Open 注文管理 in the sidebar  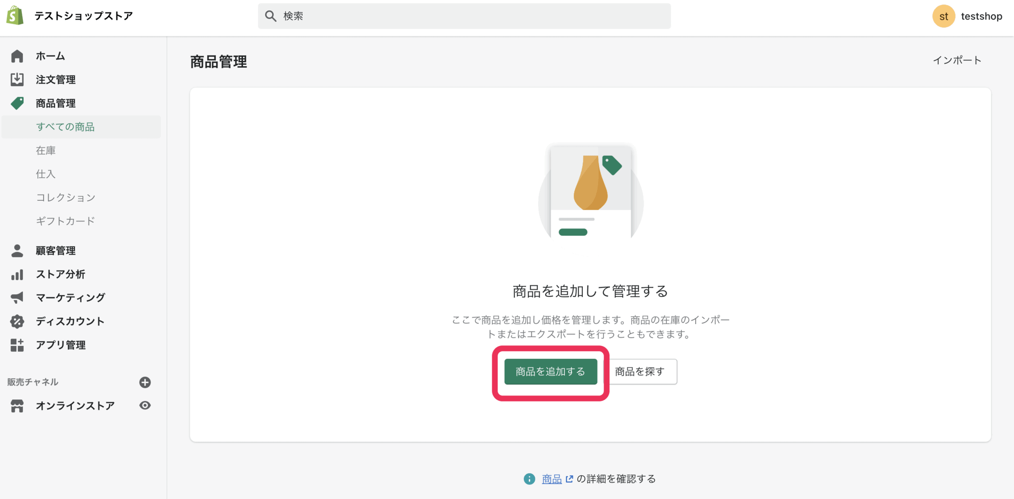point(55,79)
